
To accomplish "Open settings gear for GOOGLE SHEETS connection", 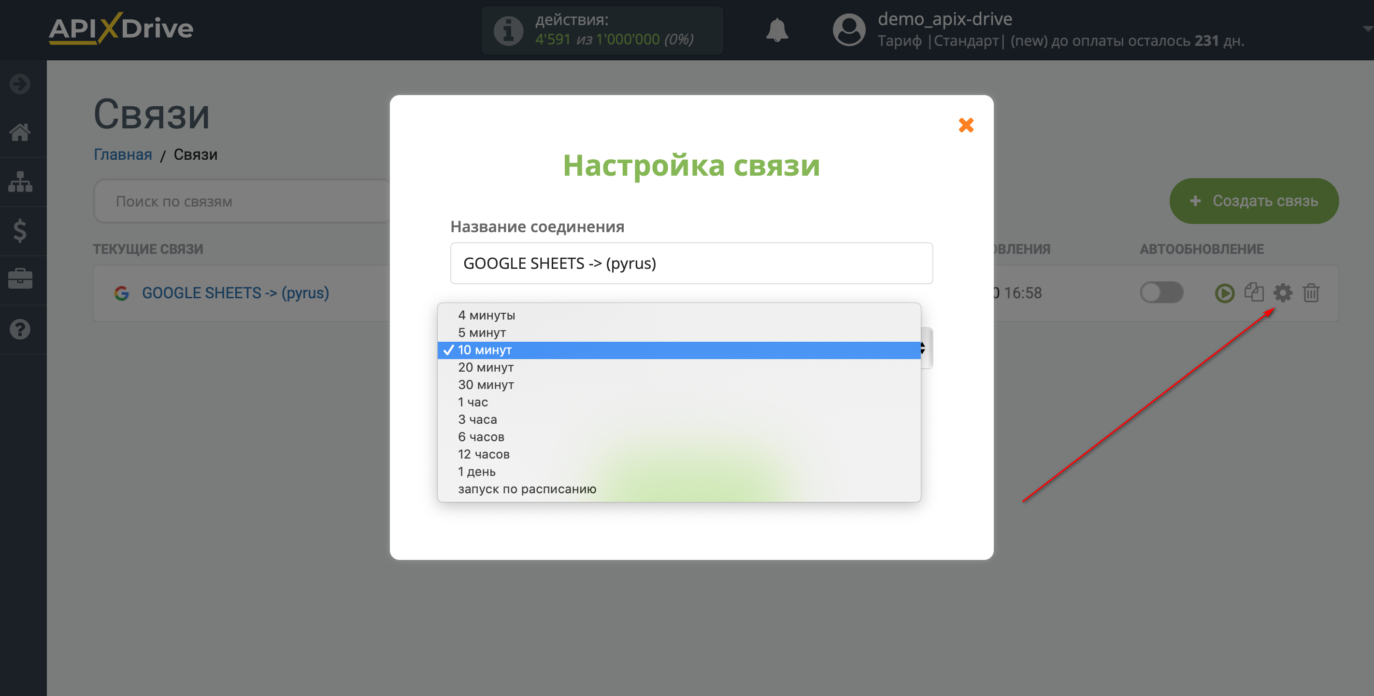I will point(1283,292).
